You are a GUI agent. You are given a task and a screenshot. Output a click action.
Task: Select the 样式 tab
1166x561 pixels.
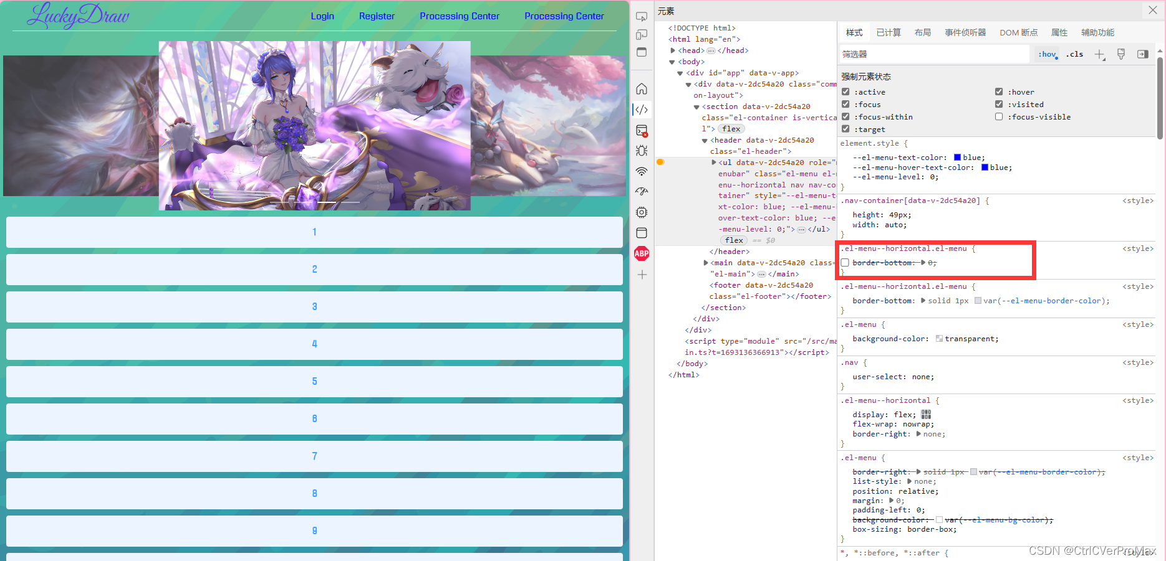click(x=854, y=32)
